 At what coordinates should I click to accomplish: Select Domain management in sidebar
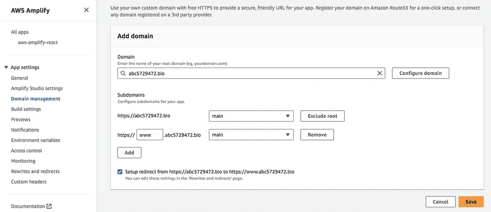coord(36,99)
